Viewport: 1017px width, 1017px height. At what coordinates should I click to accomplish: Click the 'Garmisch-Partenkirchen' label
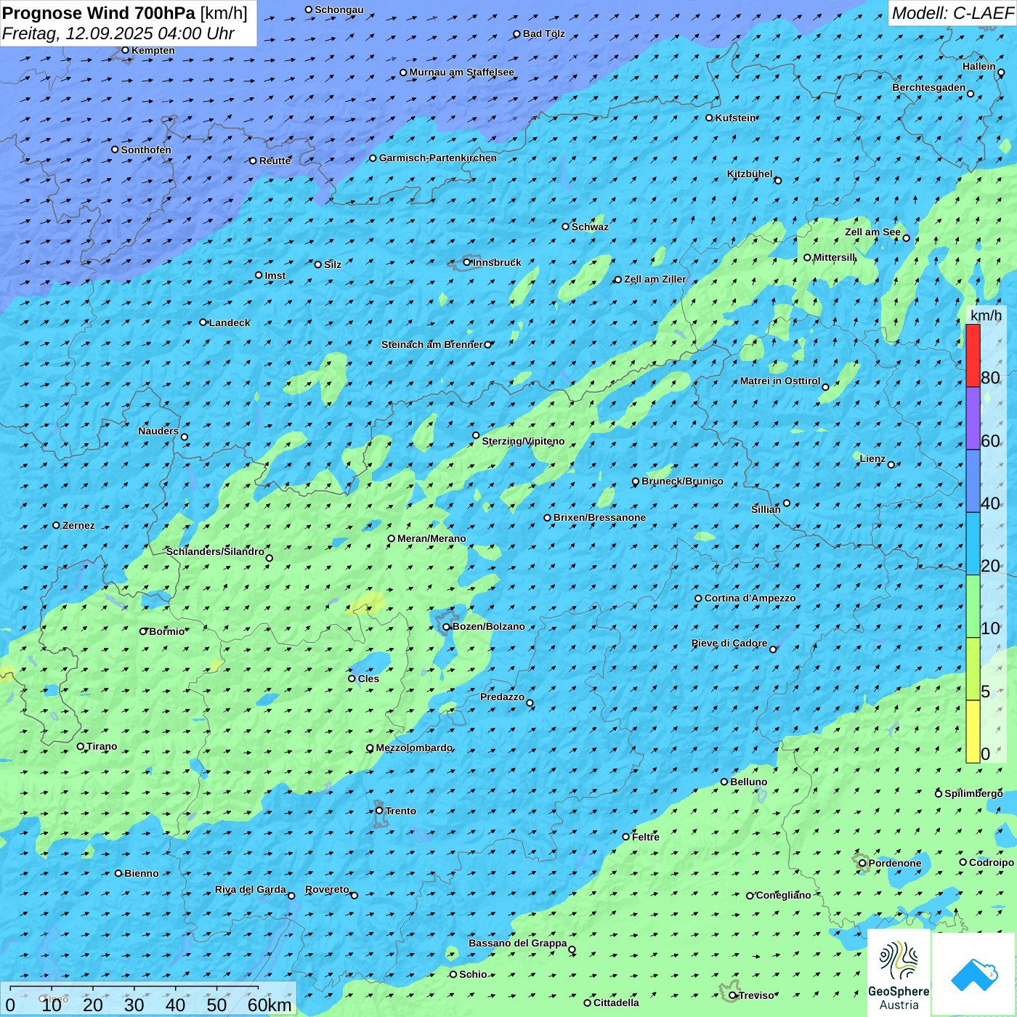[x=438, y=158]
